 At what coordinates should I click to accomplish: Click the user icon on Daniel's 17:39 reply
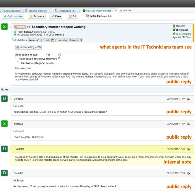(188, 173)
